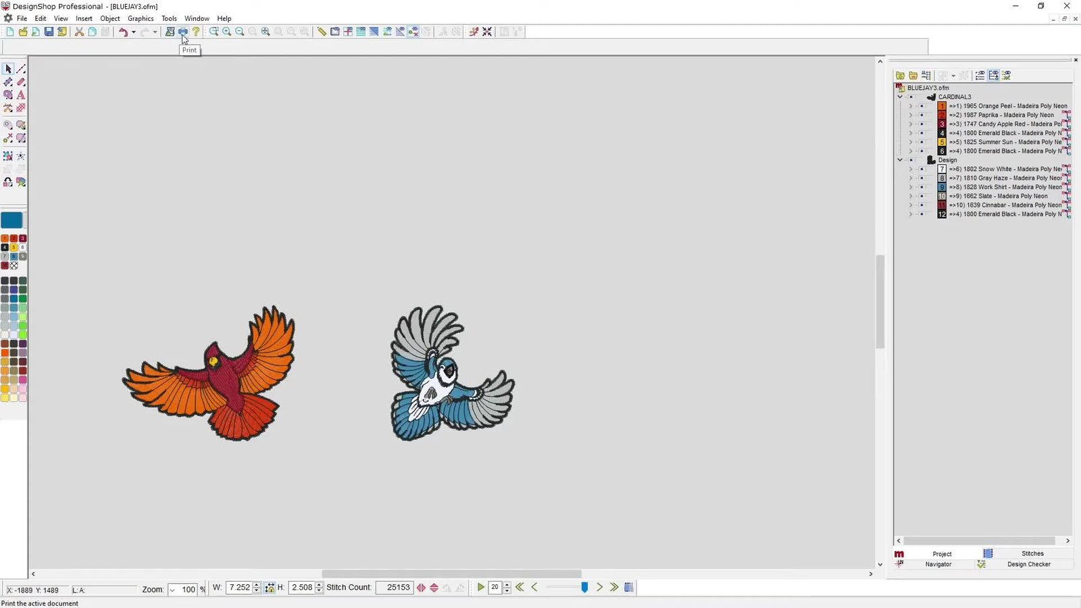Screen dimensions: 1081x608
Task: Toggle visibility of 1747 Candy Apple Red layer
Action: tap(922, 124)
